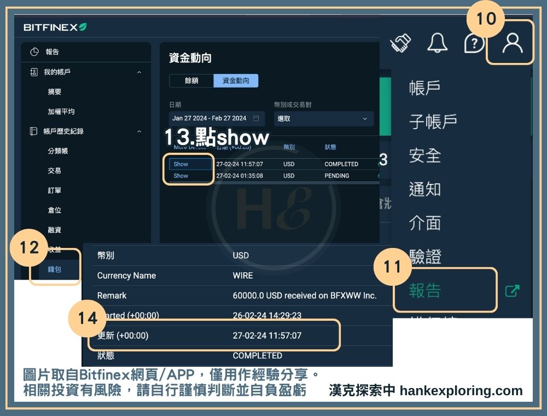Click the 幣別 column header
Screen dimensions: 547x416
tap(289, 147)
